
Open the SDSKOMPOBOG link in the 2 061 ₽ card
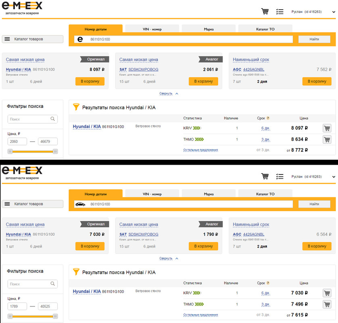click(143, 69)
